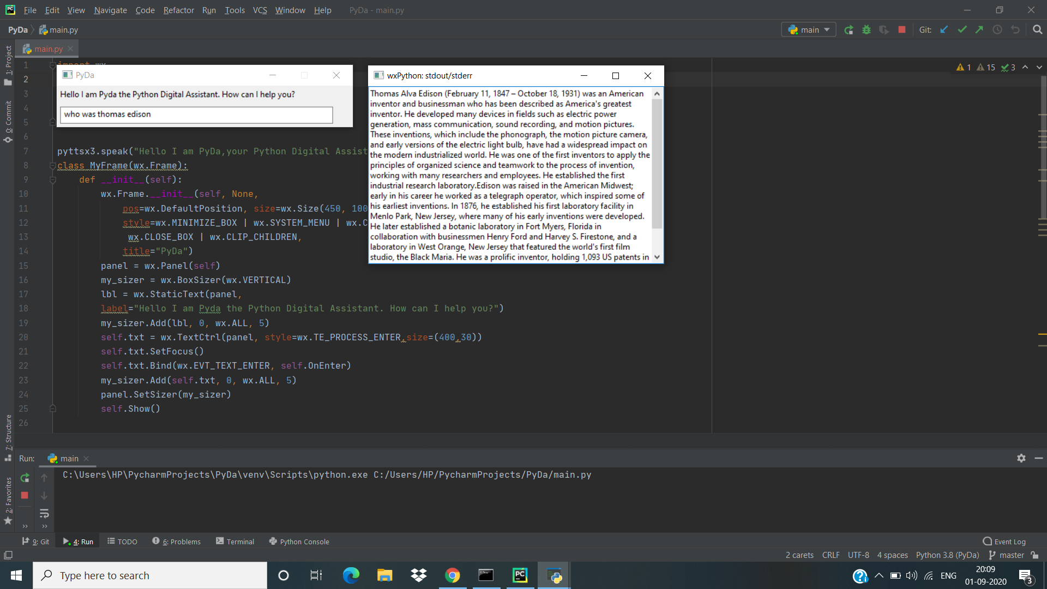This screenshot has height=589, width=1047.
Task: Click master git branch widget
Action: (x=1007, y=555)
